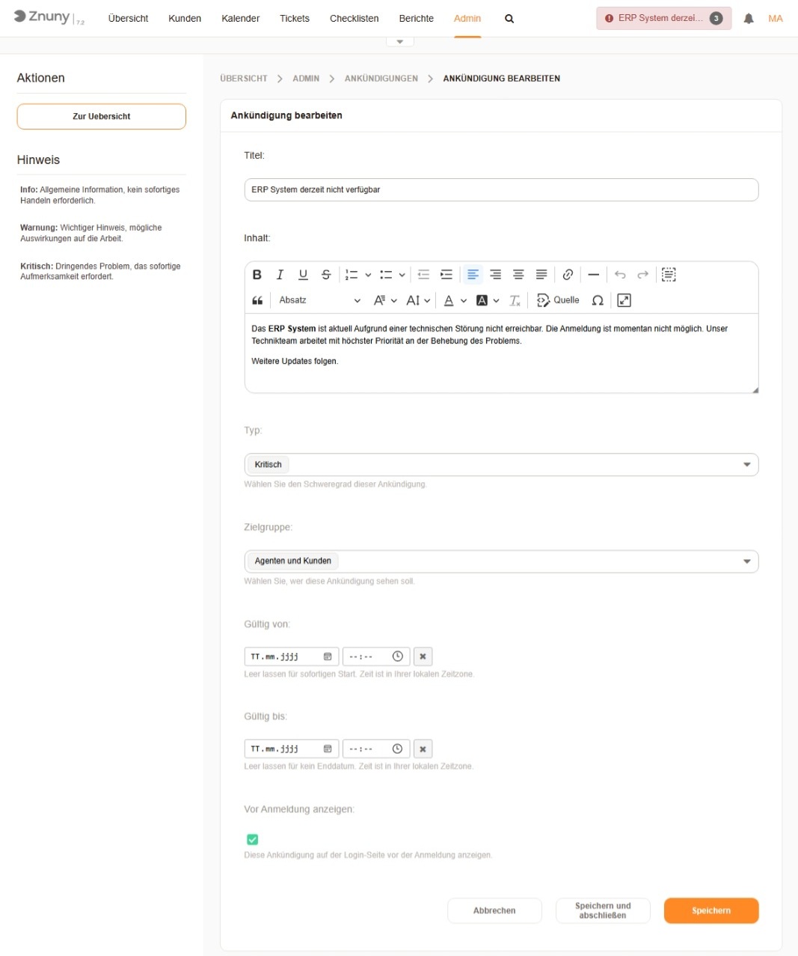Clear the 'Gültig bis' date field

point(423,749)
